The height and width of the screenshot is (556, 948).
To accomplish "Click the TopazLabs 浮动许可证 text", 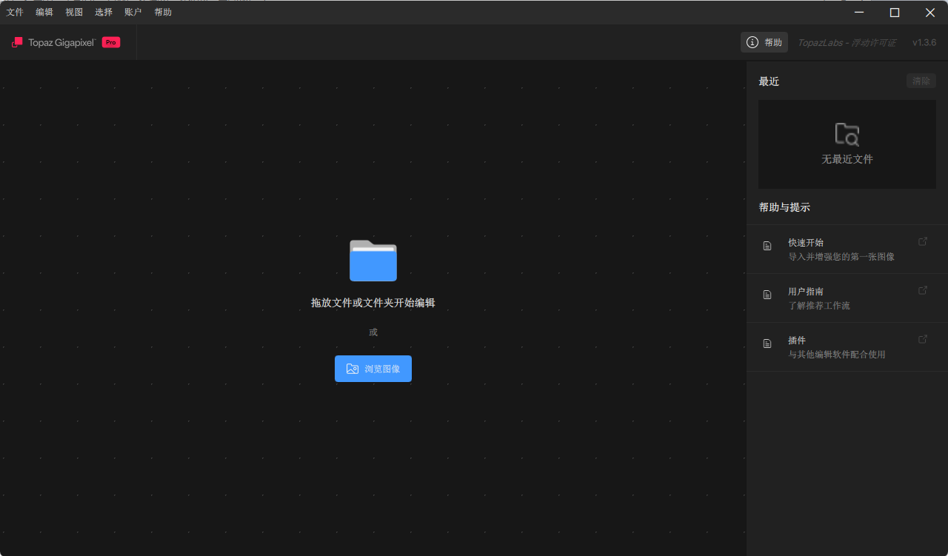I will click(847, 42).
